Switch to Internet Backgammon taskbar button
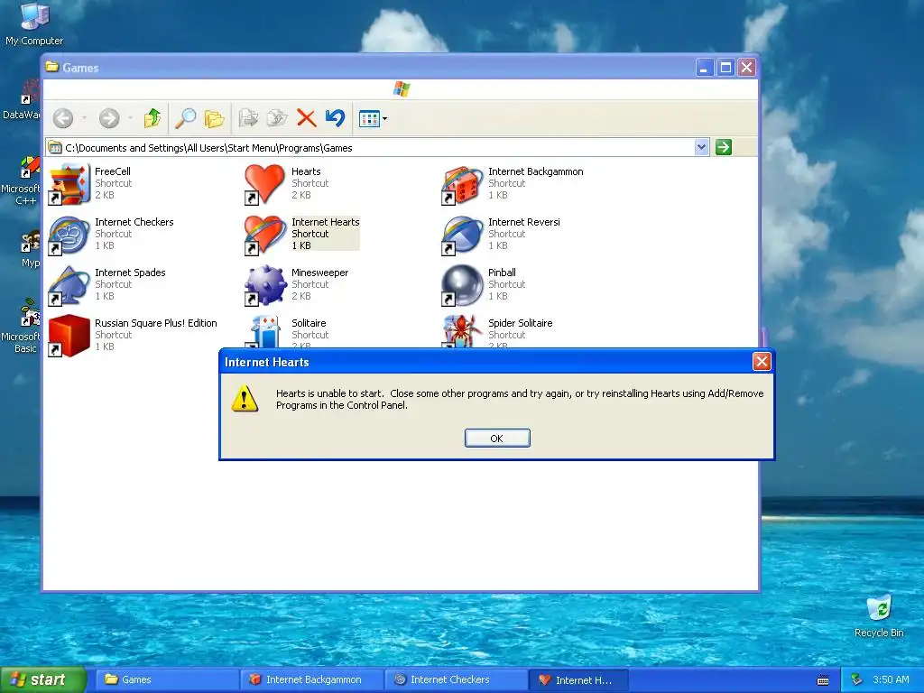Viewport: 924px width, 693px height. (x=312, y=679)
